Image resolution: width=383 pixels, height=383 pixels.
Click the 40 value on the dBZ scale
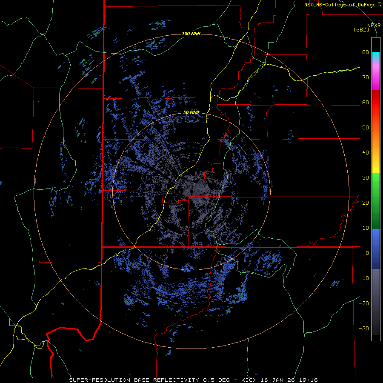point(366,153)
